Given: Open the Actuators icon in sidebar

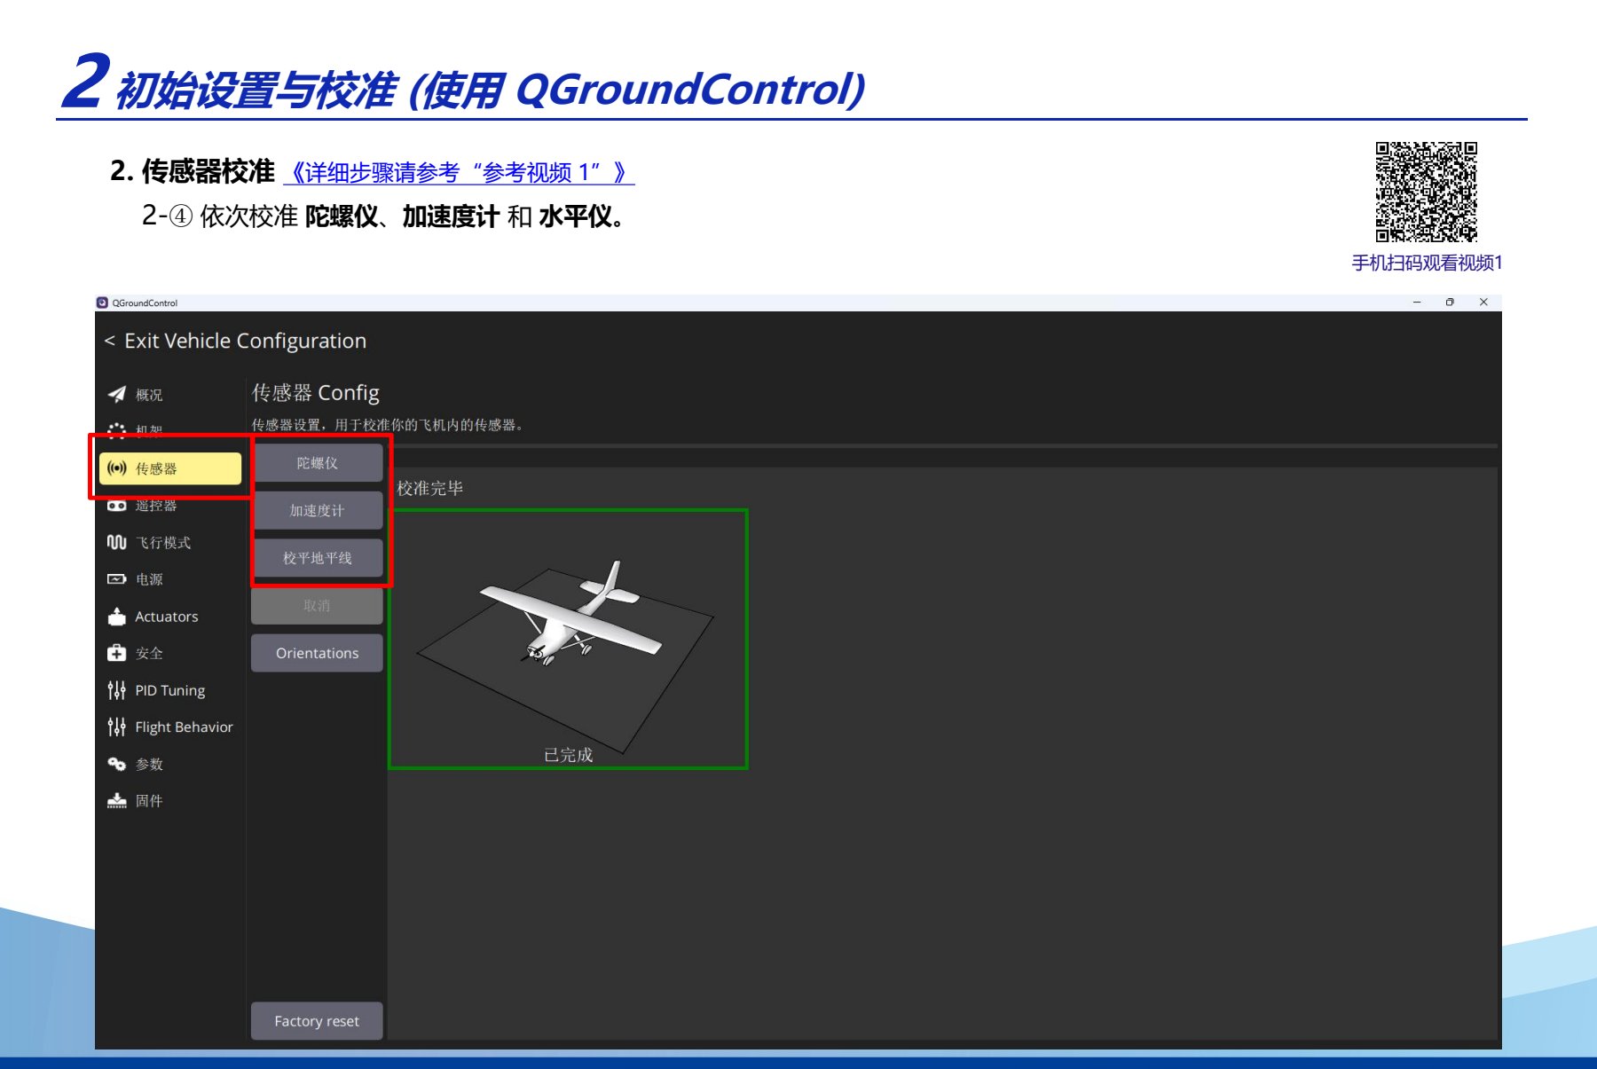Looking at the screenshot, I should click(x=116, y=617).
